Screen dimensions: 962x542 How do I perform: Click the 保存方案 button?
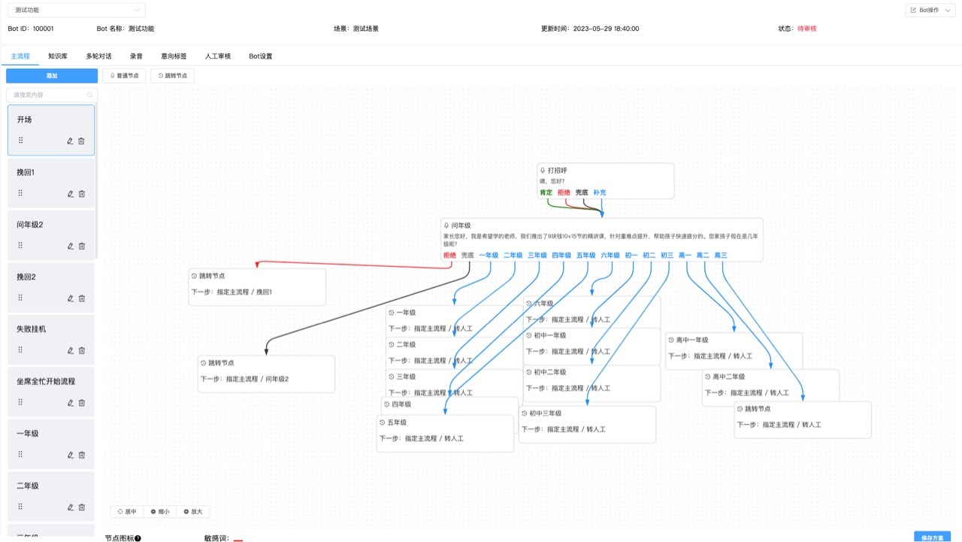(x=933, y=537)
